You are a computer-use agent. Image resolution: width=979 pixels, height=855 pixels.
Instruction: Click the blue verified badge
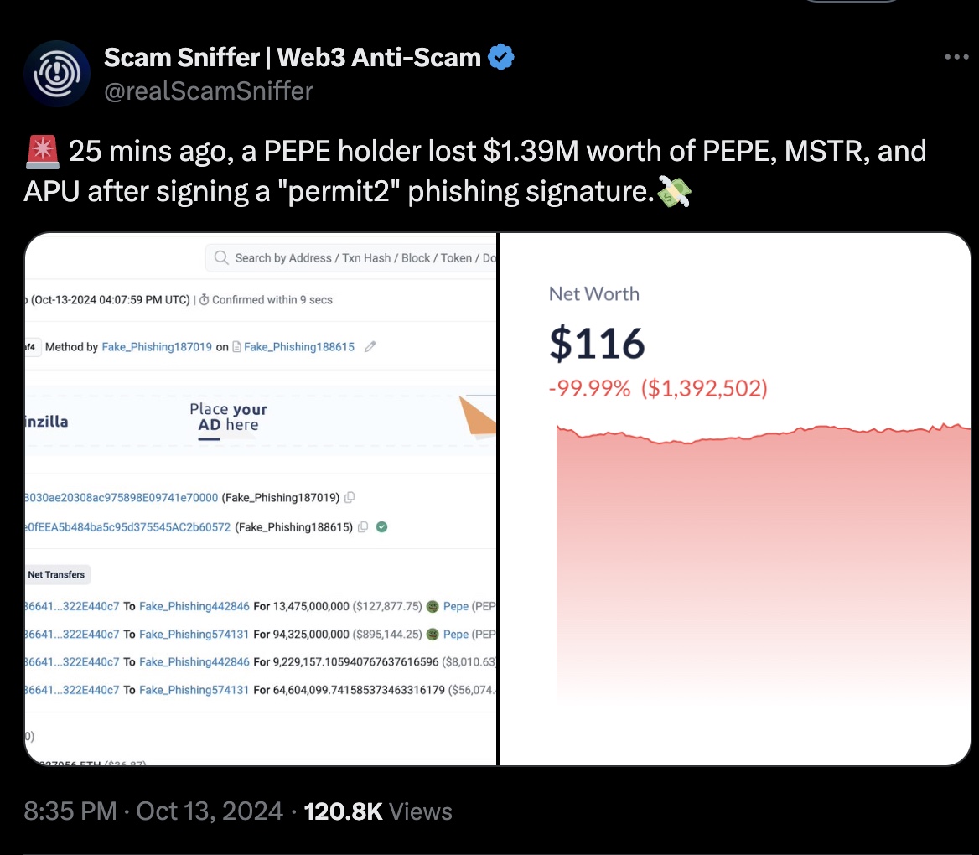501,58
